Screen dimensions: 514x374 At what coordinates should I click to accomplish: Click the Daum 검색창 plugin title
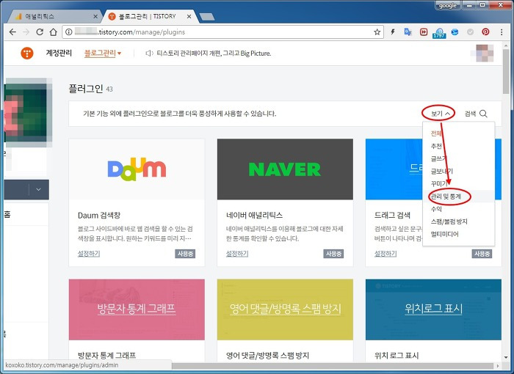[99, 215]
